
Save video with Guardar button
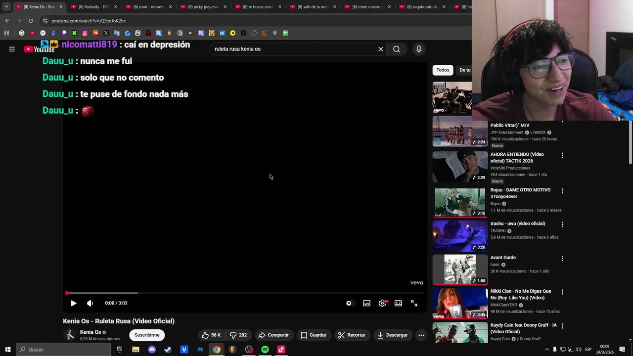314,335
